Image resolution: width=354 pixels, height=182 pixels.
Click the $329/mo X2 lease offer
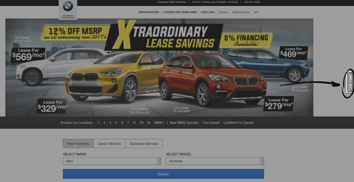coord(52,106)
